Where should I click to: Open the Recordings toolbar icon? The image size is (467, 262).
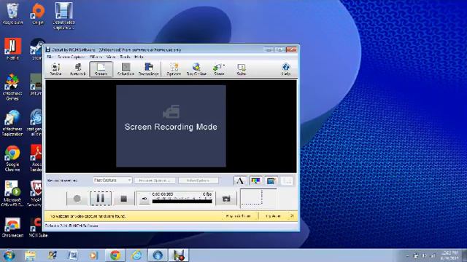click(x=149, y=69)
